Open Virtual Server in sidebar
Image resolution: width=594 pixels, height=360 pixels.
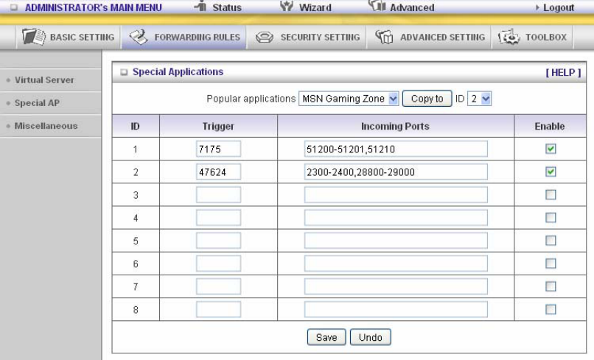coord(44,80)
